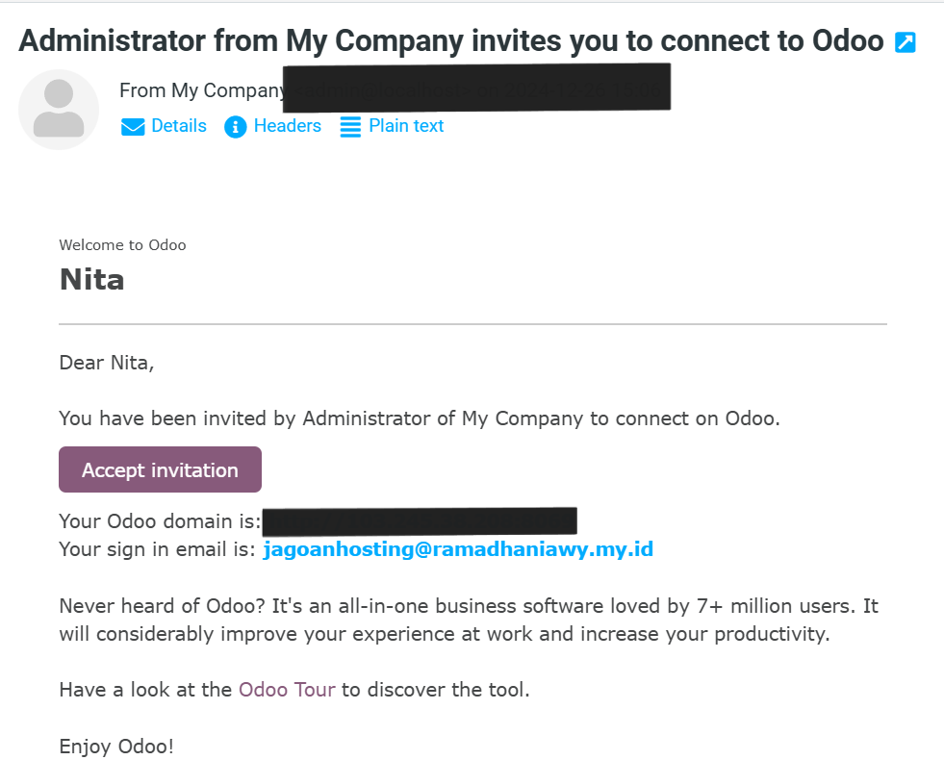Click the Welcome to Odoo text

[122, 245]
